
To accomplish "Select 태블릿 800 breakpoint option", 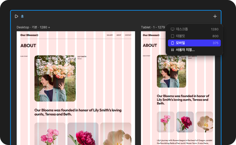I will [x=194, y=36].
